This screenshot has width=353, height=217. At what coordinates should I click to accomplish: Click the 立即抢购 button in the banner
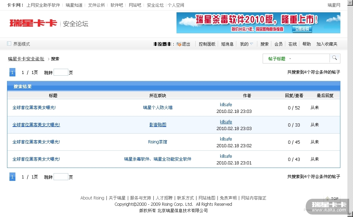[x=302, y=29]
